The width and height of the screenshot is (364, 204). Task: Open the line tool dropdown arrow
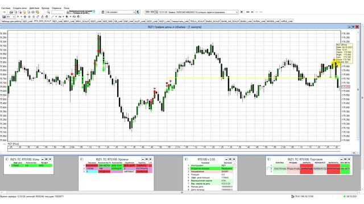pos(56,16)
